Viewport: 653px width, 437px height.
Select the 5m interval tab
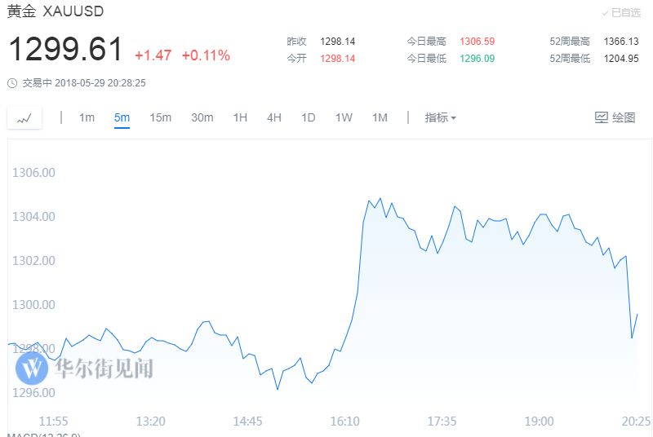[x=122, y=117]
